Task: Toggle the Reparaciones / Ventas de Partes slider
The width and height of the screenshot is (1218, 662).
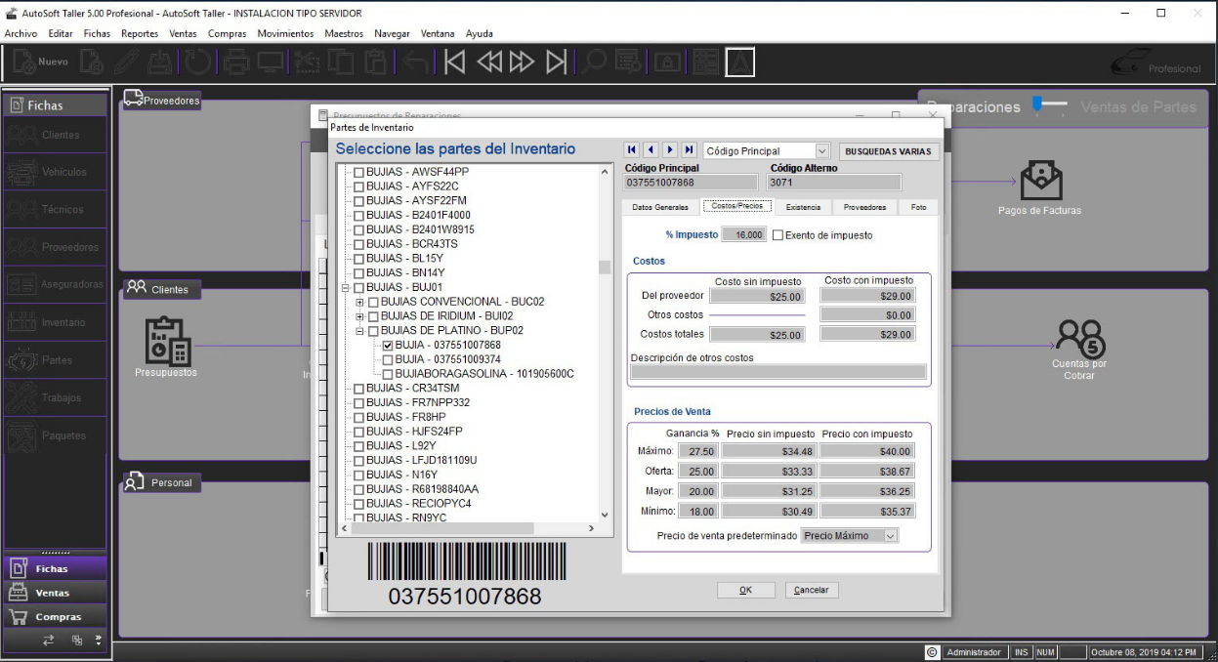Action: tap(1050, 106)
